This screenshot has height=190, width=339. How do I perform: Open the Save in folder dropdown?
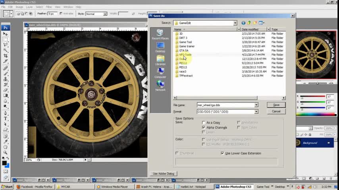[x=235, y=23]
